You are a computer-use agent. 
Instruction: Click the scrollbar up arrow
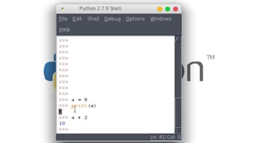(x=178, y=39)
